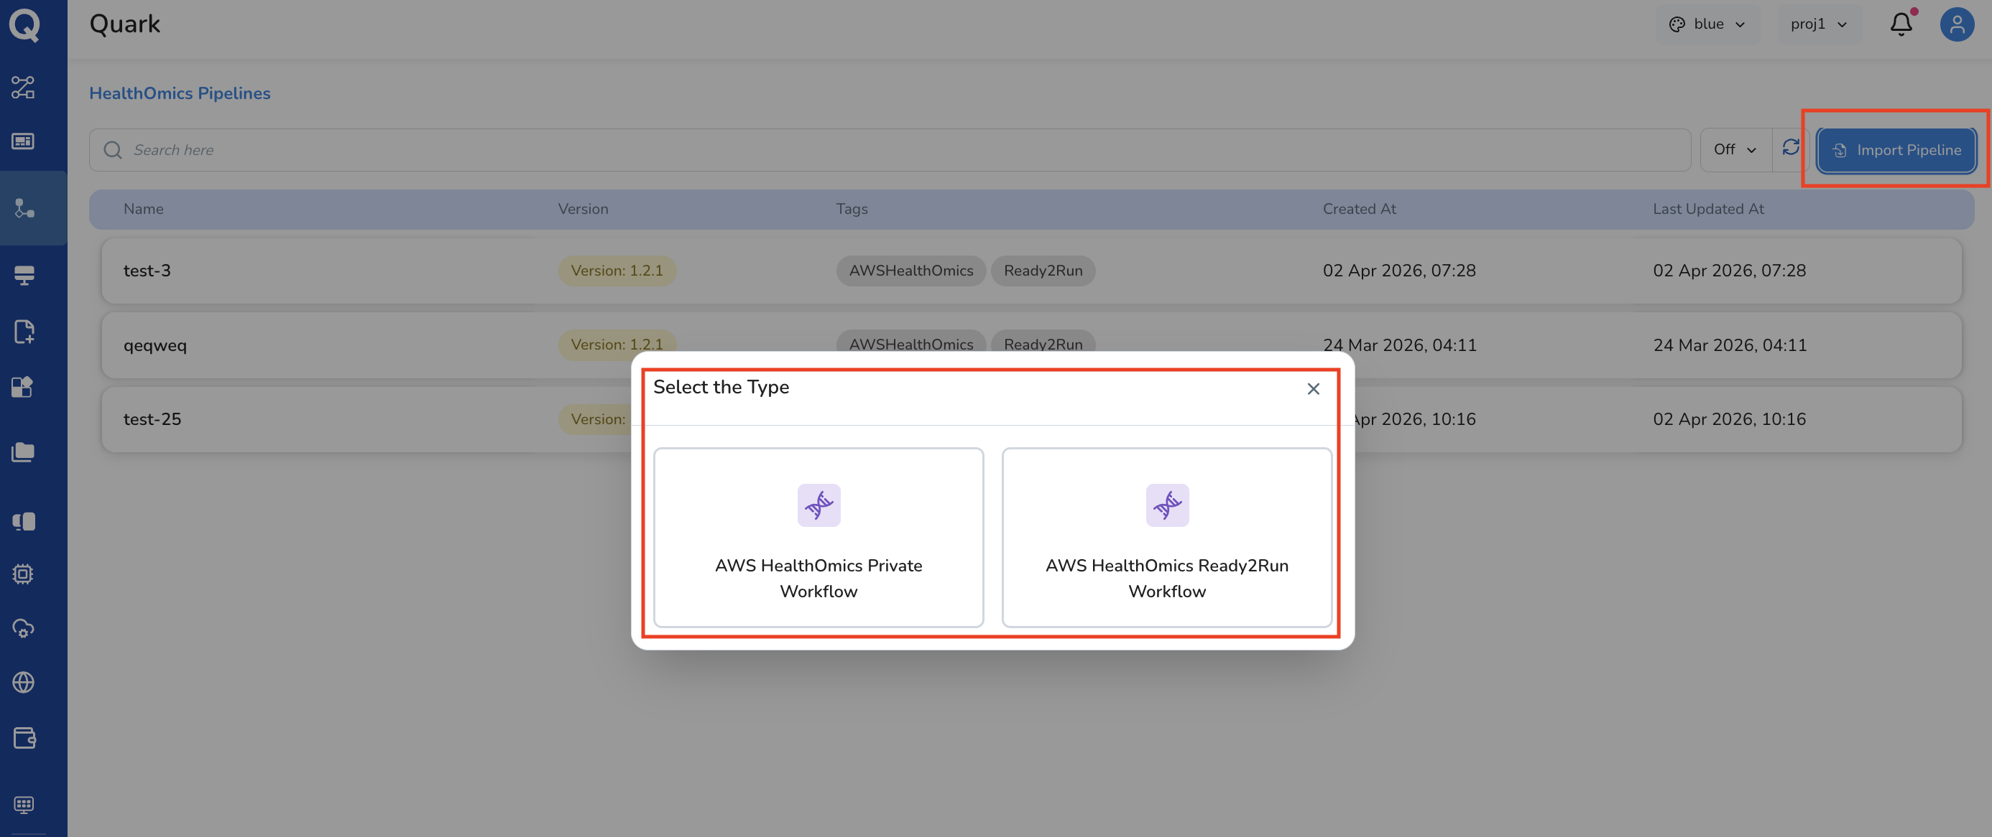The height and width of the screenshot is (837, 1992).
Task: Open the megaphone sidebar icon
Action: pos(24,521)
